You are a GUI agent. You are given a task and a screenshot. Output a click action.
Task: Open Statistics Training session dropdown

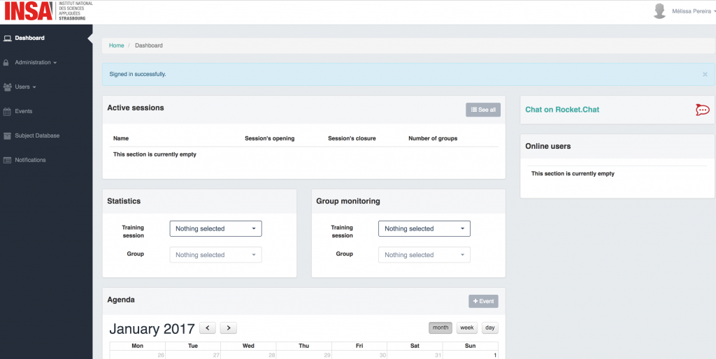[215, 228]
